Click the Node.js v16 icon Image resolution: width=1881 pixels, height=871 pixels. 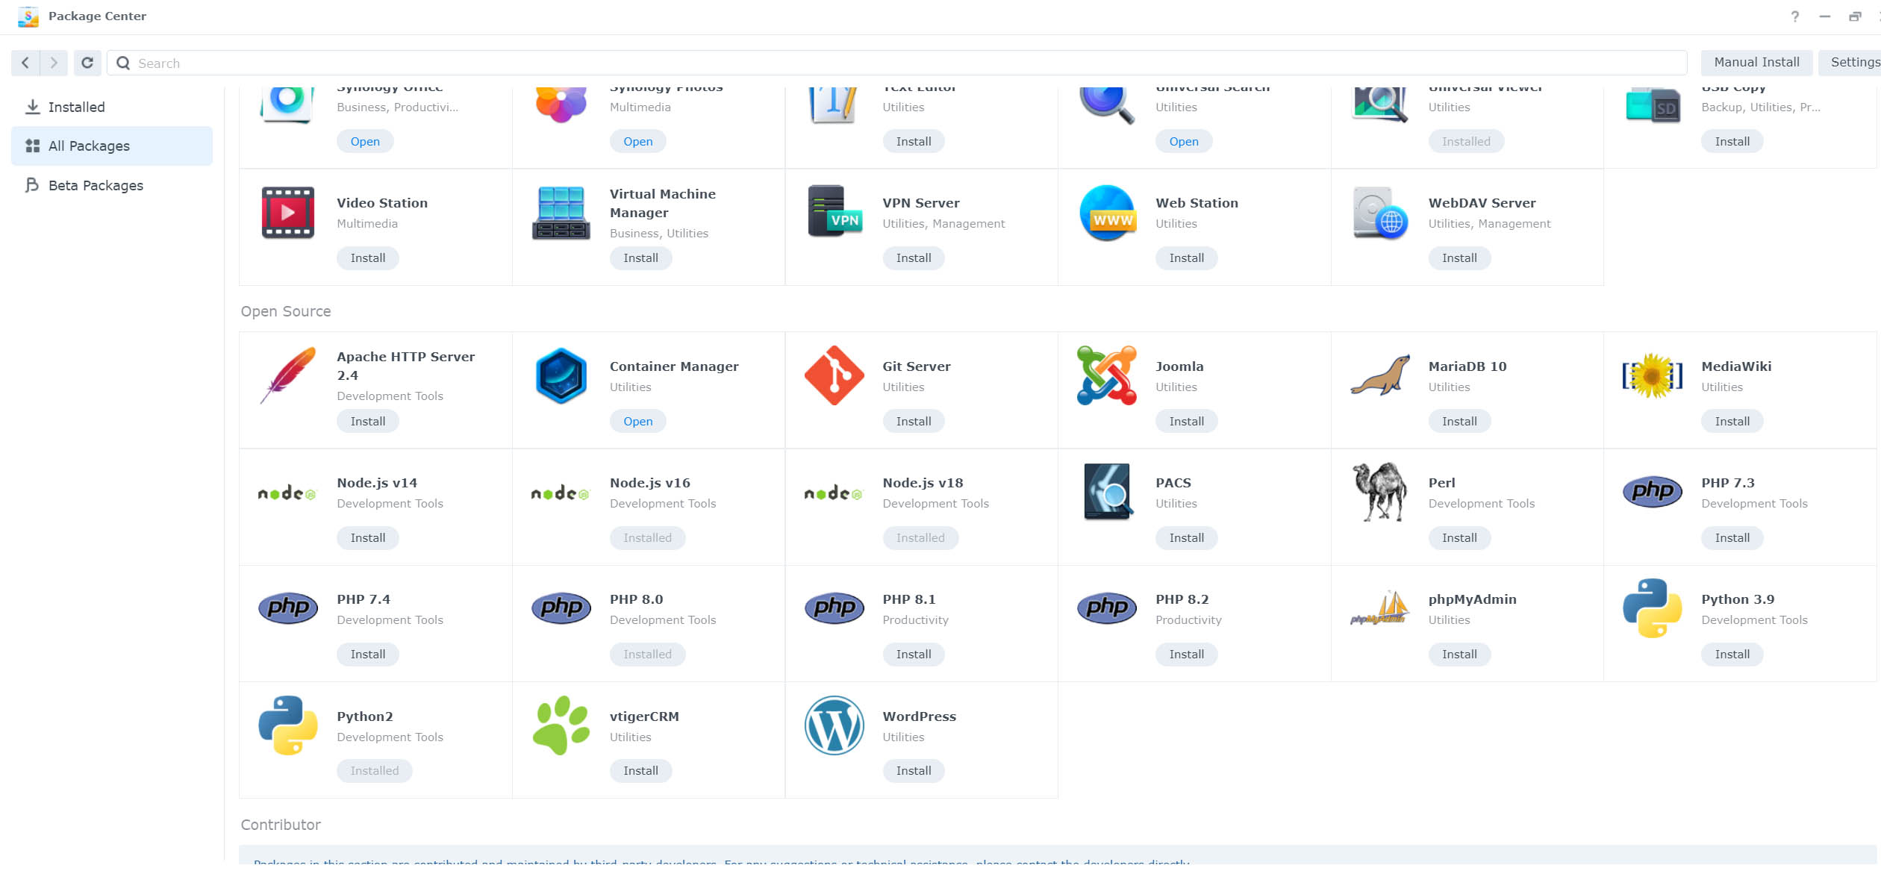[561, 493]
